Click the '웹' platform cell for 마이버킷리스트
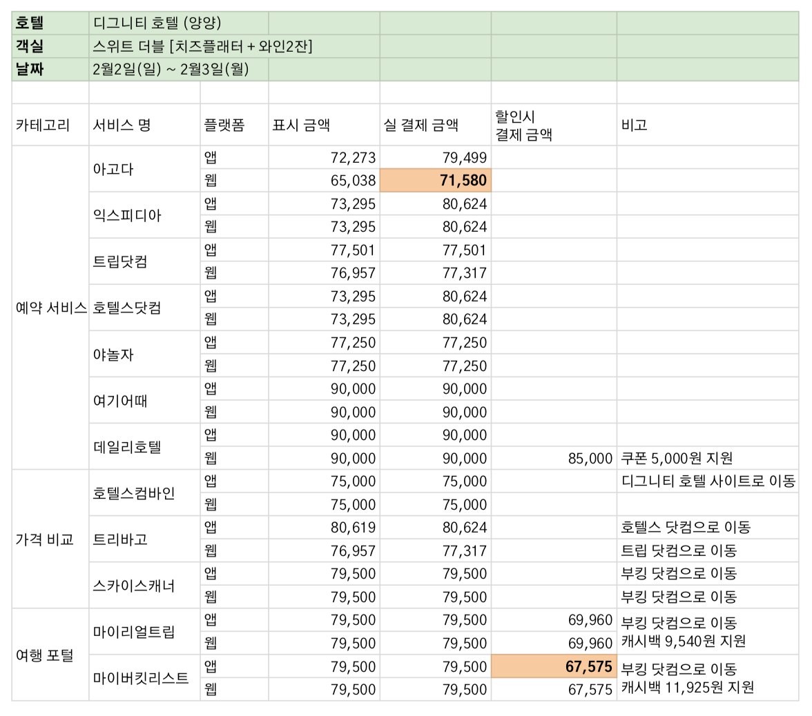812x716 pixels. point(234,690)
